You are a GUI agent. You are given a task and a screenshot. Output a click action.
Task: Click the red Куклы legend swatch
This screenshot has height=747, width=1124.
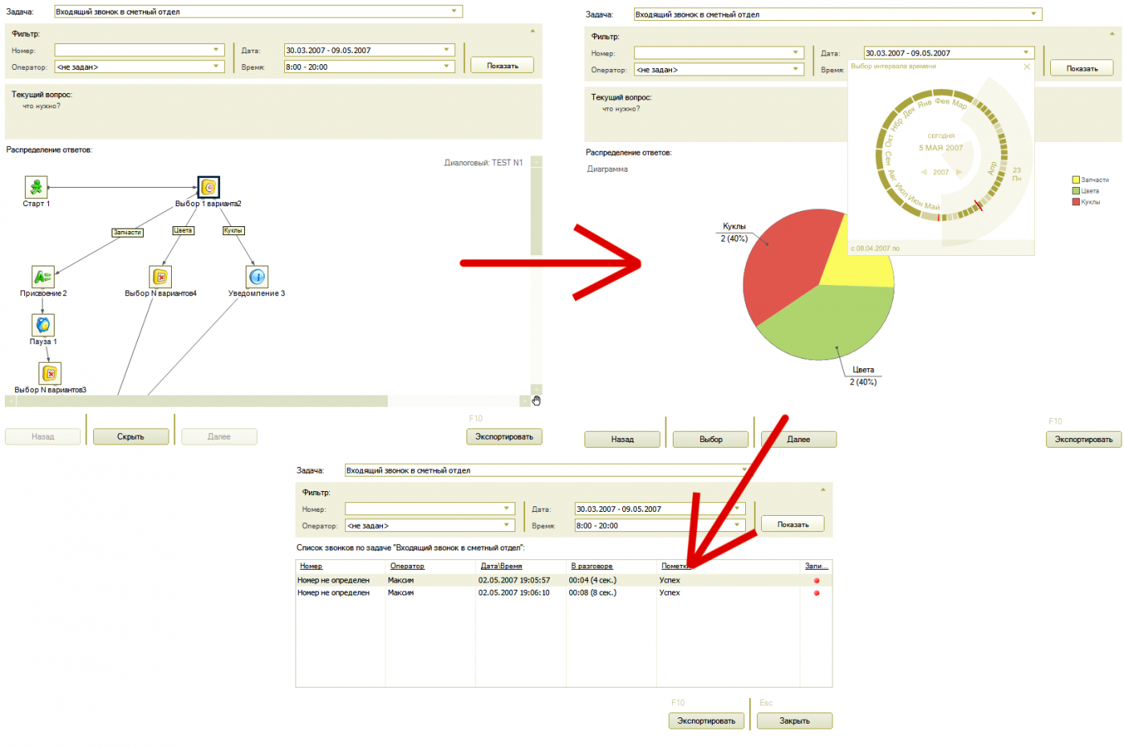click(x=1076, y=202)
